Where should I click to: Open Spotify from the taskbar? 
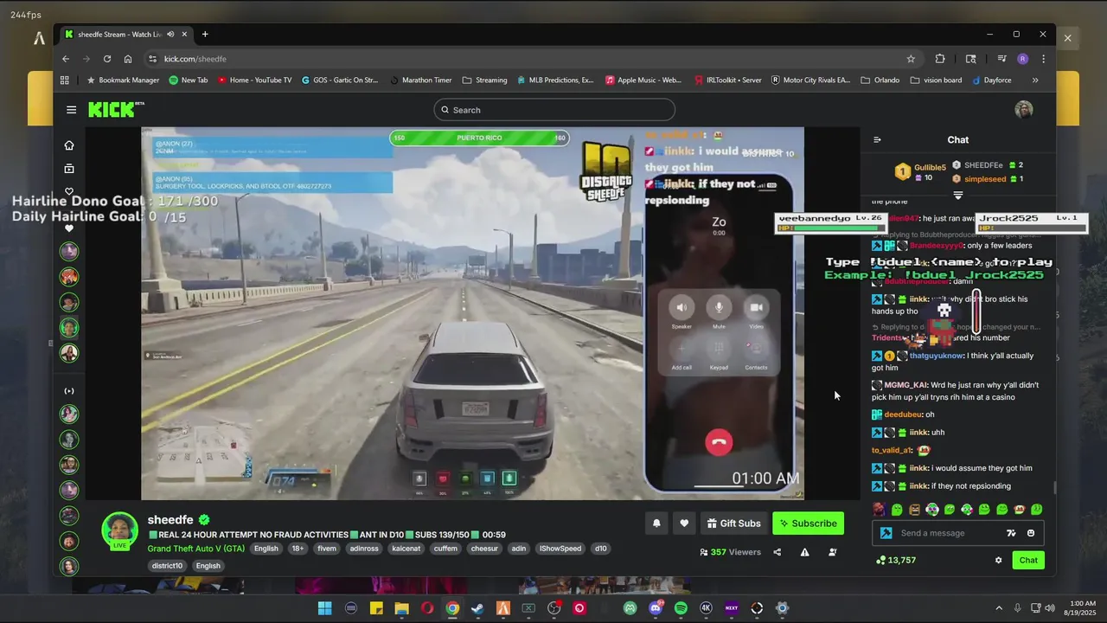[x=681, y=608]
